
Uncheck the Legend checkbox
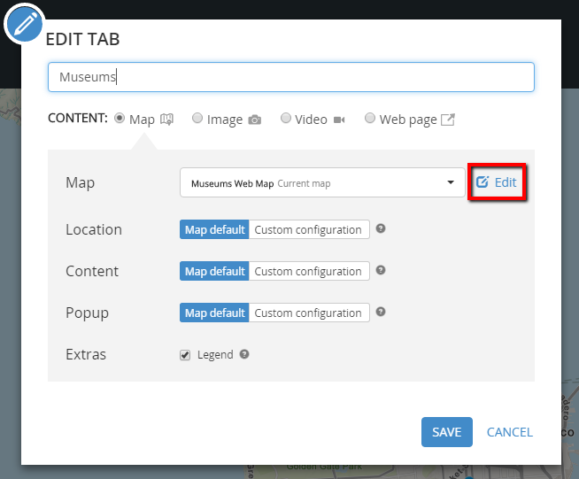[x=185, y=355]
